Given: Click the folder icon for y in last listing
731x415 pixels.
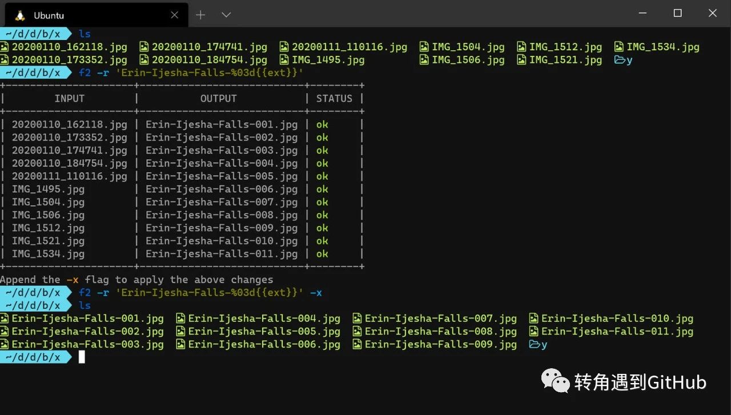Looking at the screenshot, I should click(534, 344).
